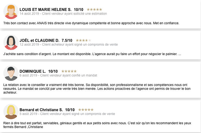Open DOMINIQUE L. reviewer name
The image size is (201, 133).
[33, 71]
